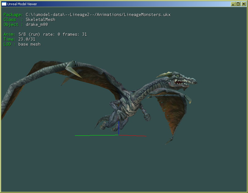Click the '5/8 (run)' animation value

(x=29, y=34)
